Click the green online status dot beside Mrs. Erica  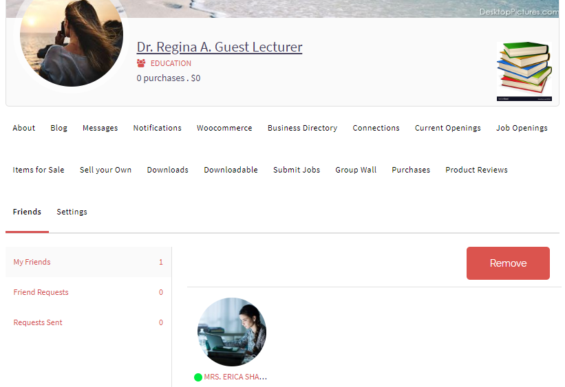pyautogui.click(x=198, y=377)
